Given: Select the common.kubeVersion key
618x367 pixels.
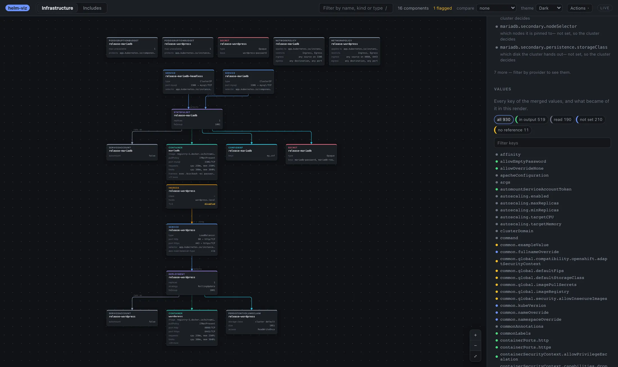Looking at the screenshot, I should 523,305.
